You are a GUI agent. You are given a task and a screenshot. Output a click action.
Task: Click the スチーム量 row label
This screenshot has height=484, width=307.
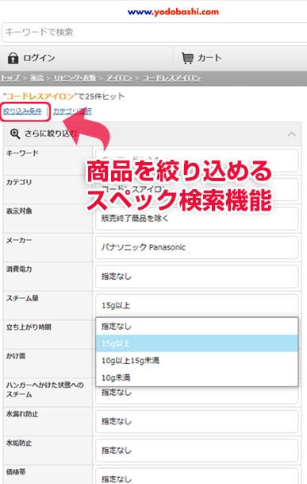coord(22,298)
